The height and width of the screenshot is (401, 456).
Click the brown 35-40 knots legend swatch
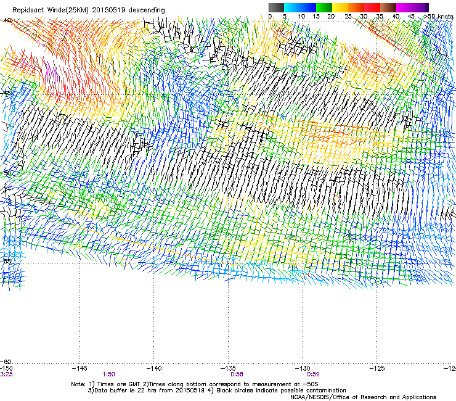[x=388, y=7]
